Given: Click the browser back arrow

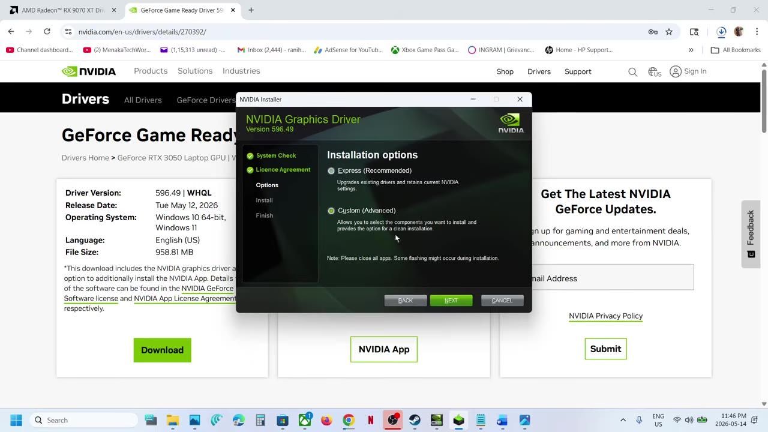Looking at the screenshot, I should point(11,32).
